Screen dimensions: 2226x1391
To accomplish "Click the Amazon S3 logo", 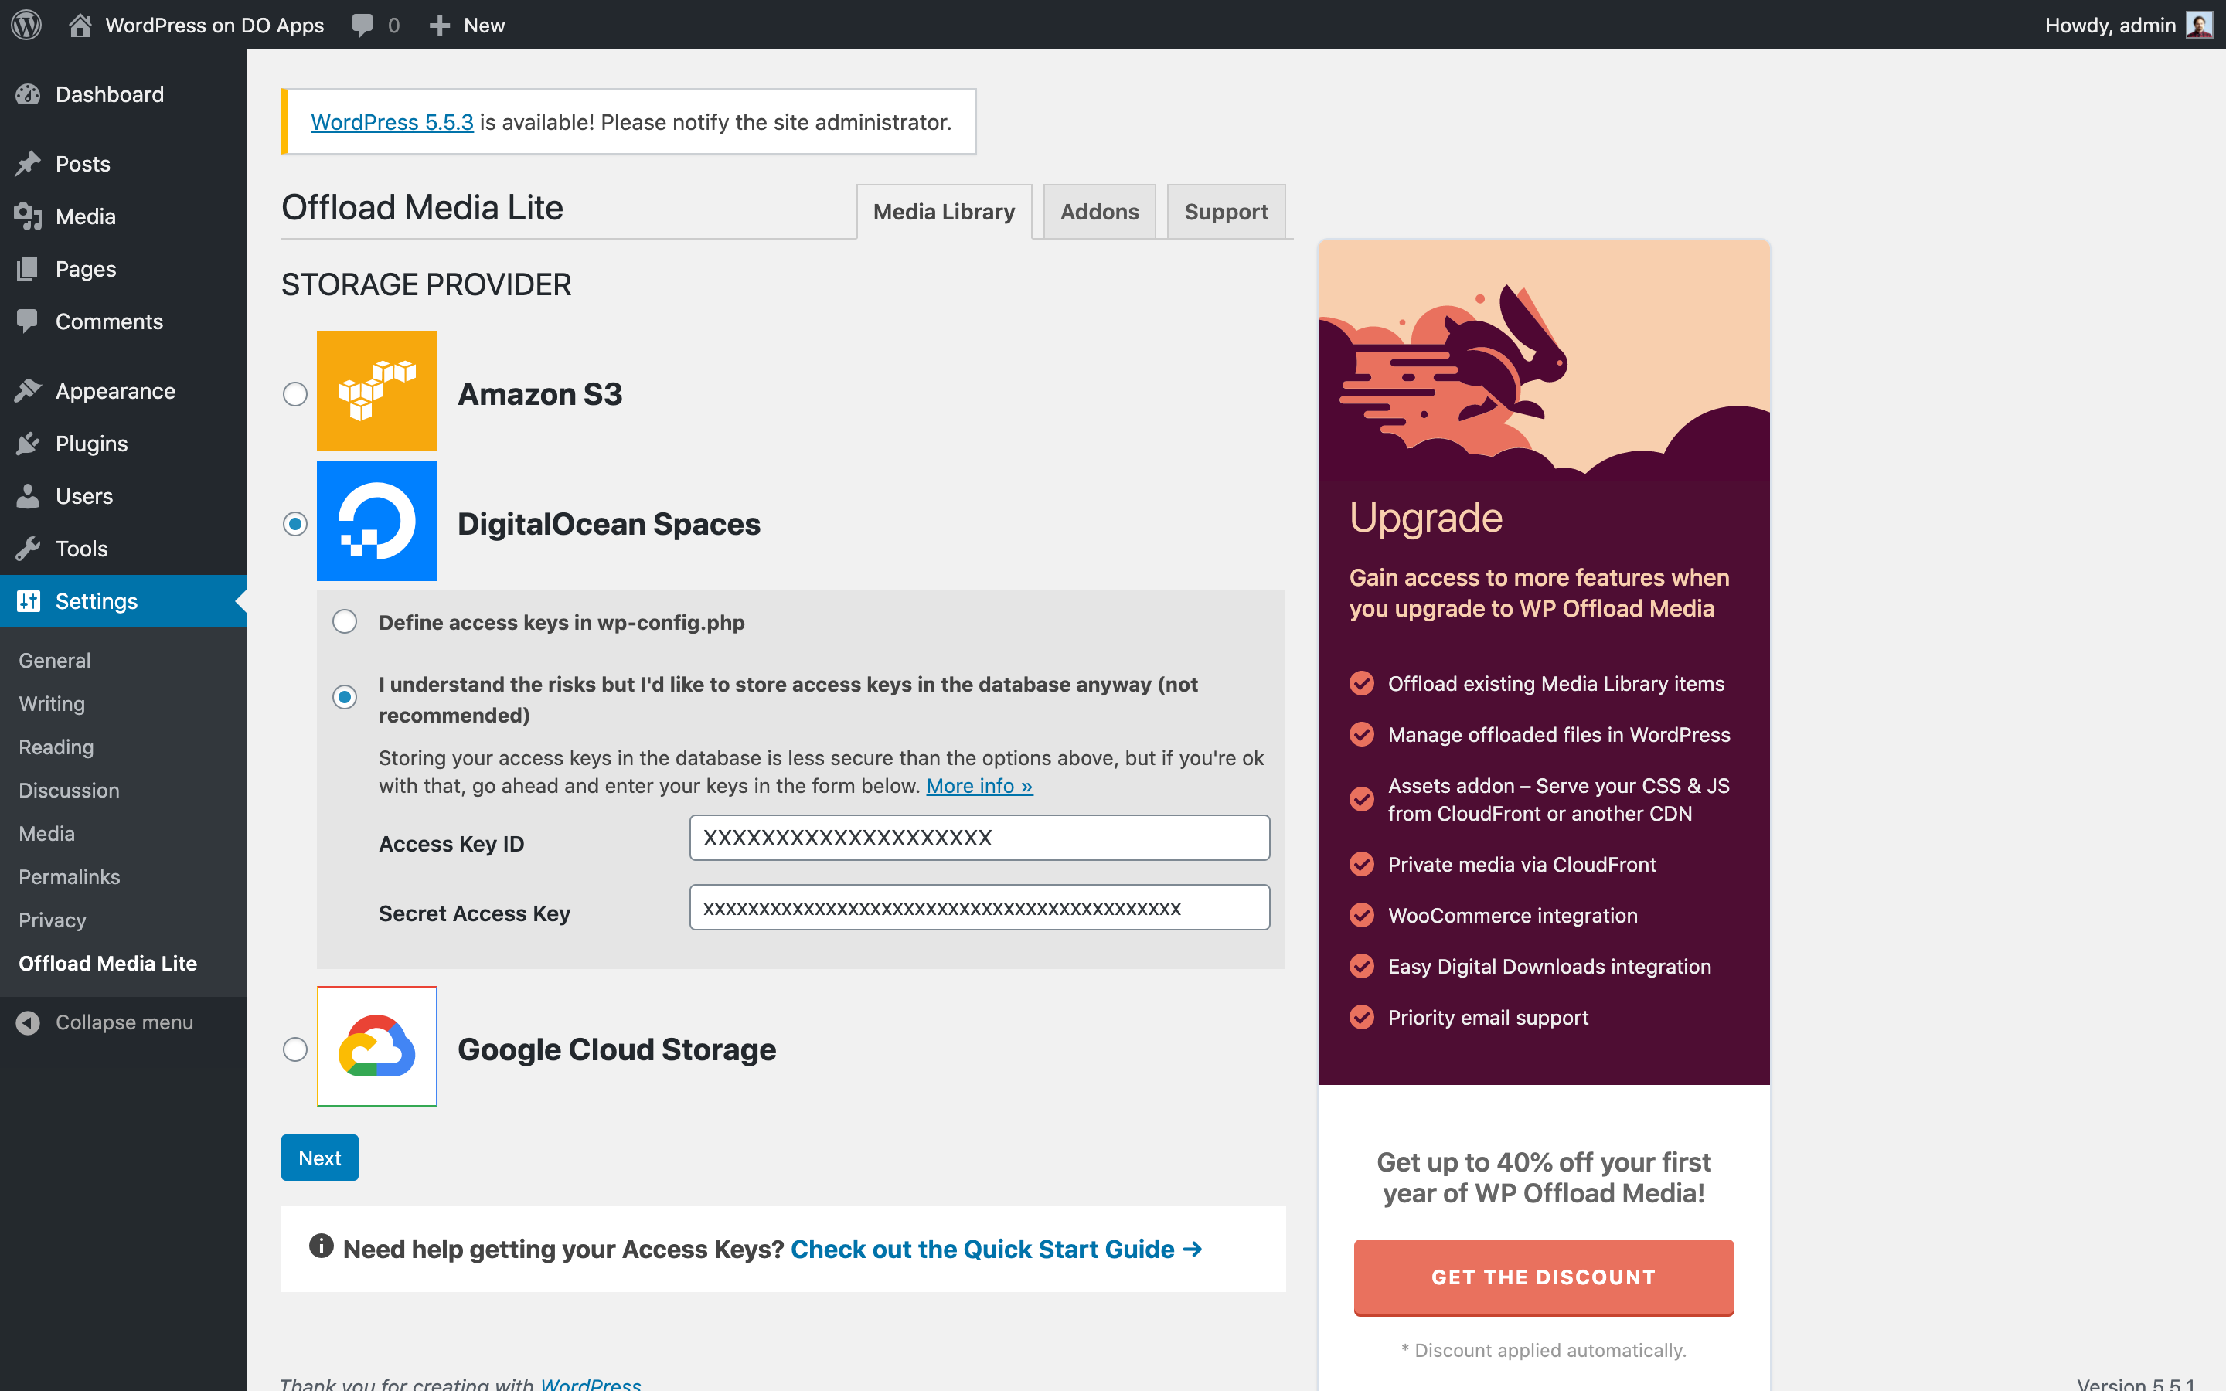I will pyautogui.click(x=376, y=391).
